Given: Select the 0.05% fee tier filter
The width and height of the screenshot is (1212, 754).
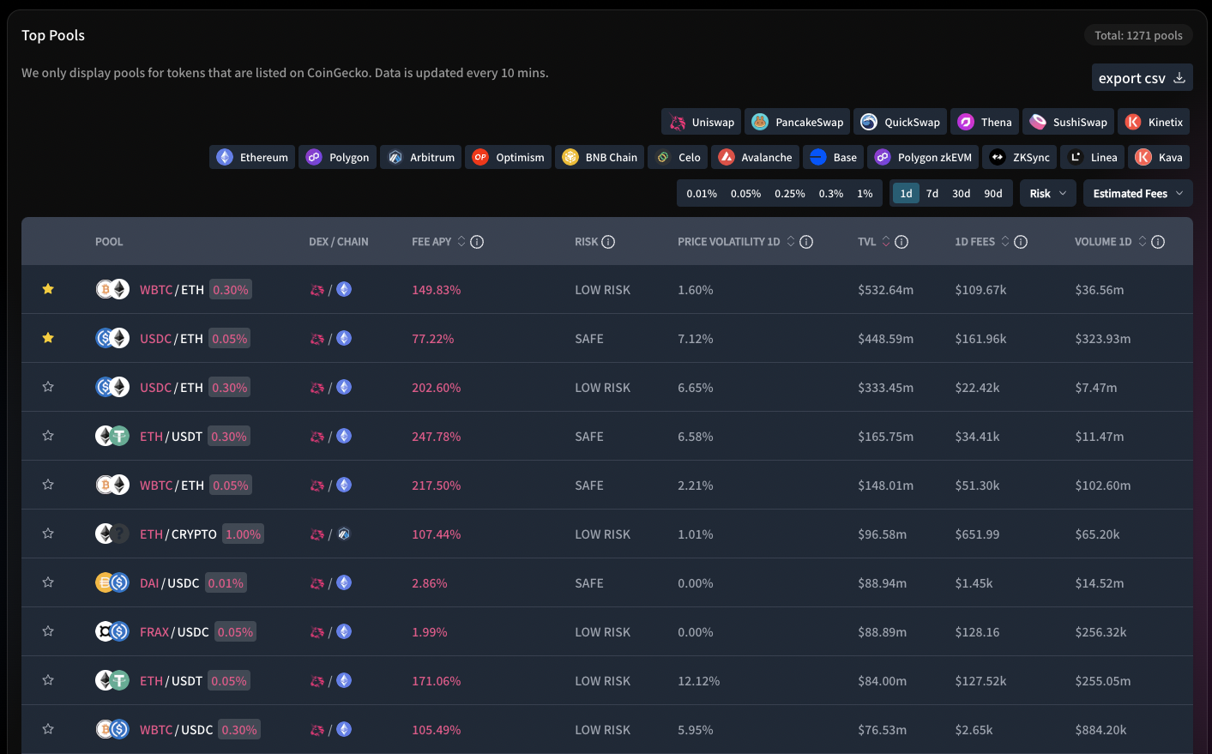Looking at the screenshot, I should click(745, 193).
